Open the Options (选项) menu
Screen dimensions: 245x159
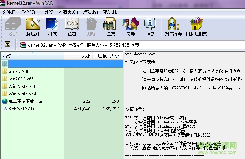[90, 12]
